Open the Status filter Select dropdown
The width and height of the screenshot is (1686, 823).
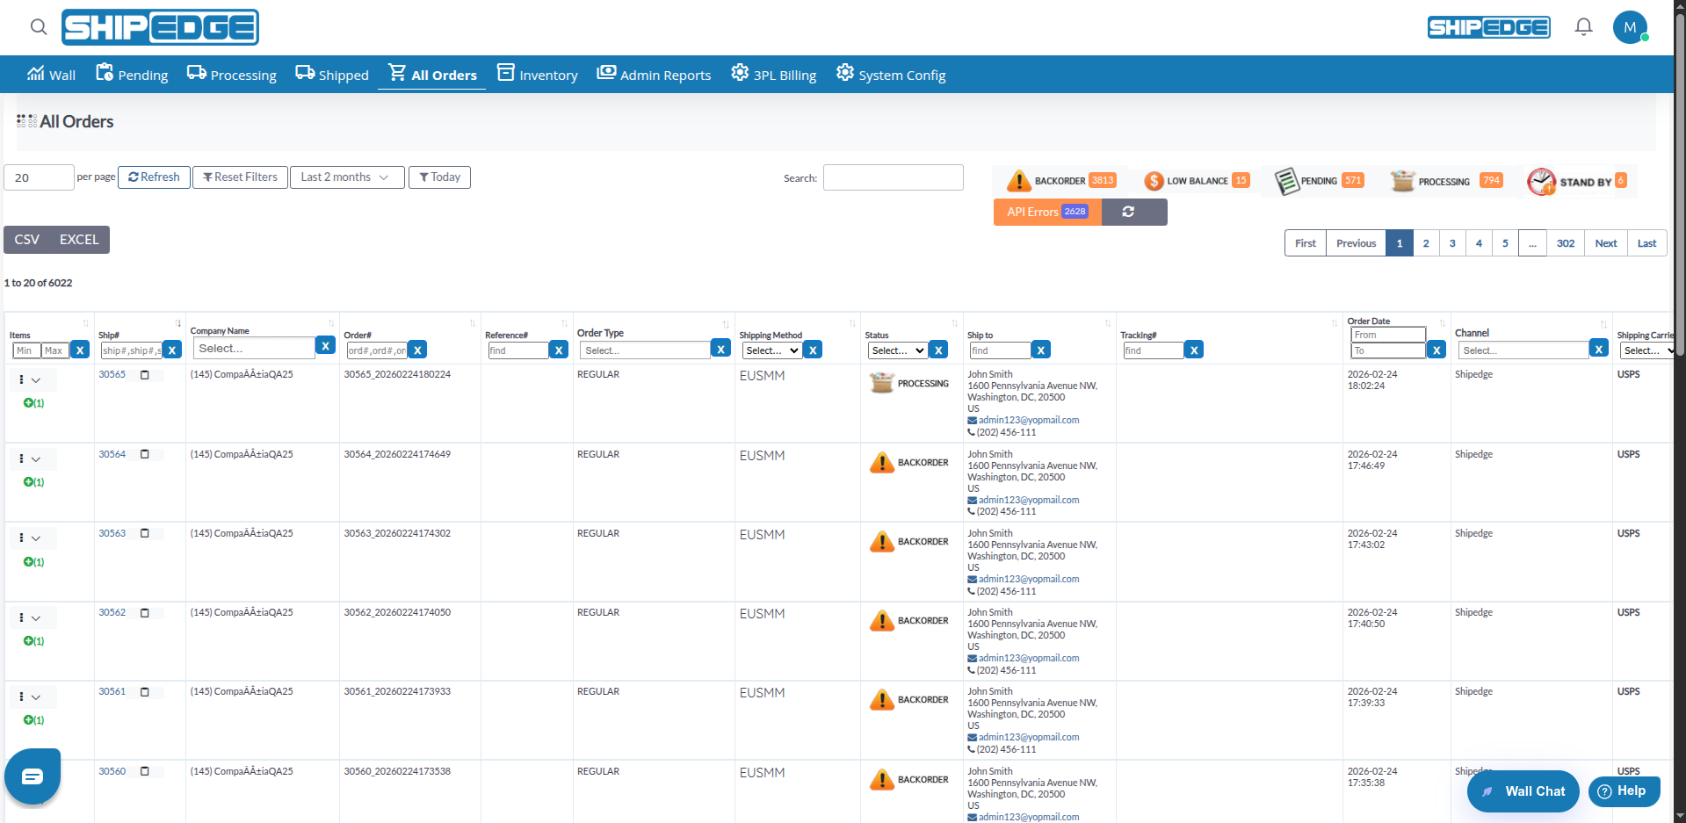(898, 350)
